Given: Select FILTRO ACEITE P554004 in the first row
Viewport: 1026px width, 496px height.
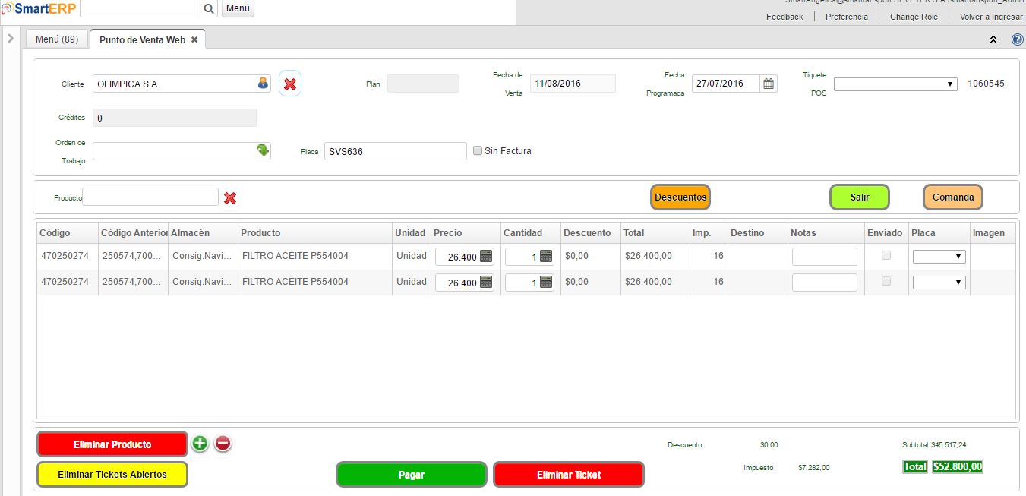Looking at the screenshot, I should tap(295, 256).
